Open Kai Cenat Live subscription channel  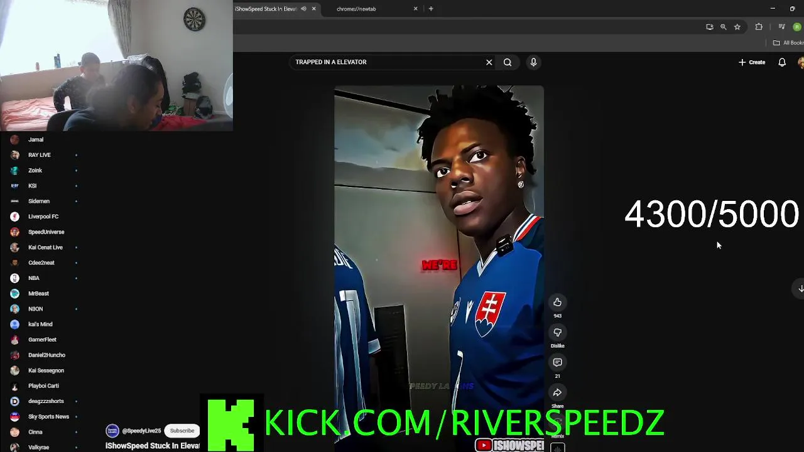click(44, 247)
